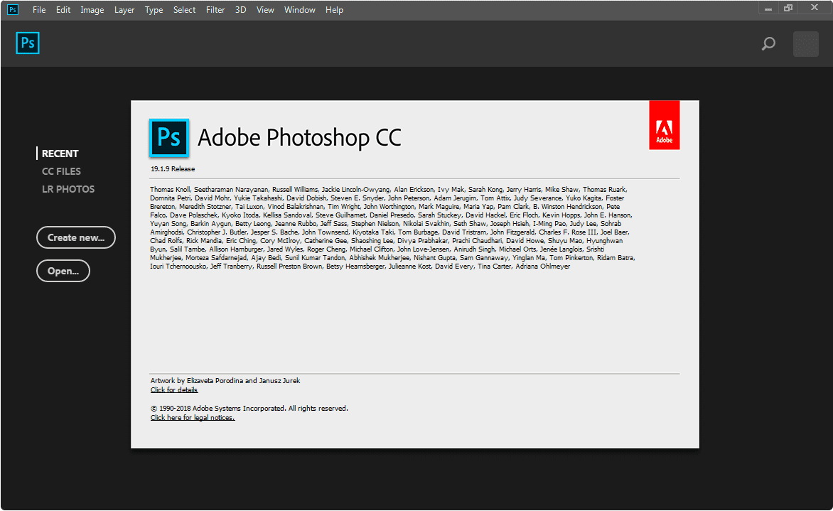Screen dimensions: 833x511
Task: Restore down the Photoshop window
Action: coord(788,8)
